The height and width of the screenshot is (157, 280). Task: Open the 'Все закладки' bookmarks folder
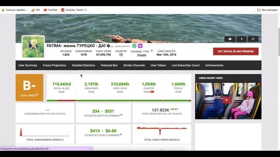pos(267,10)
